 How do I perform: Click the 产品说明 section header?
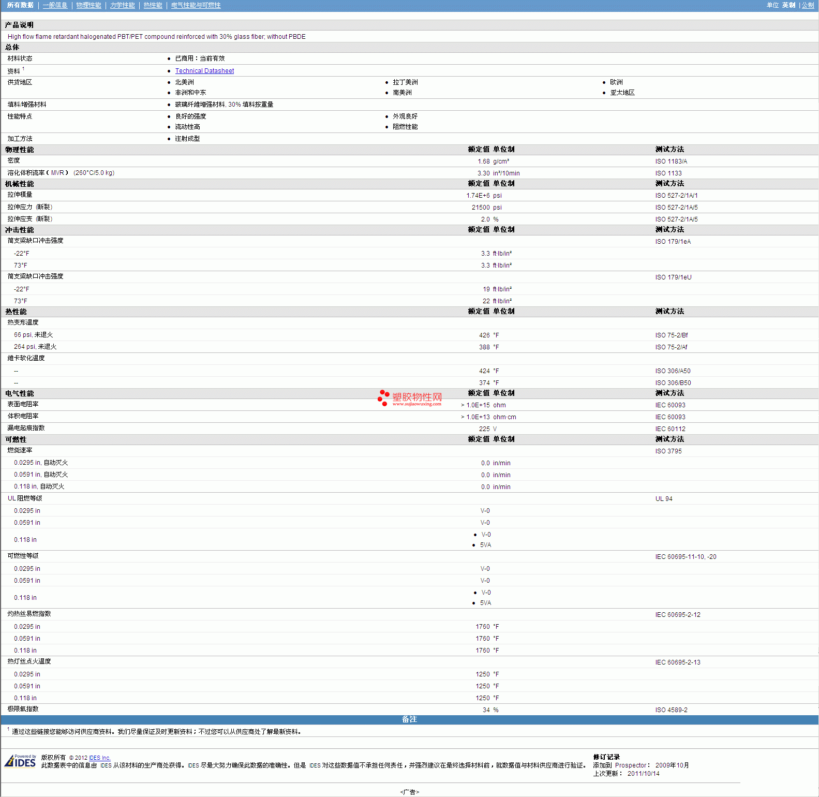click(19, 25)
